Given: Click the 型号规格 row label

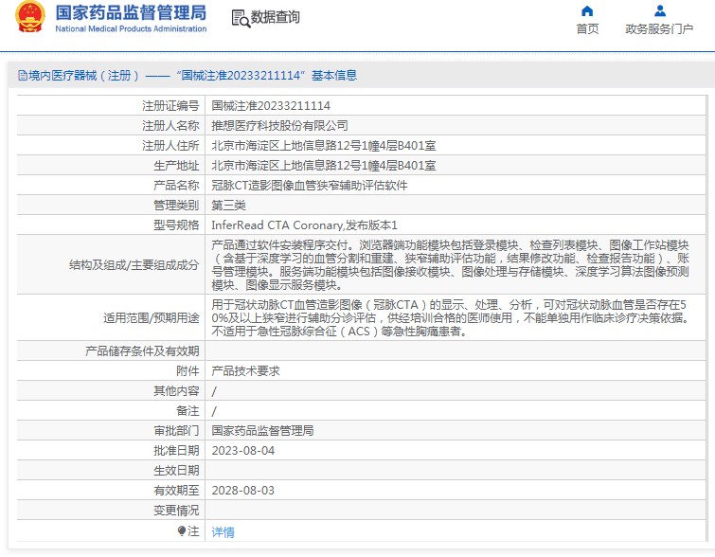Looking at the screenshot, I should click(176, 225).
